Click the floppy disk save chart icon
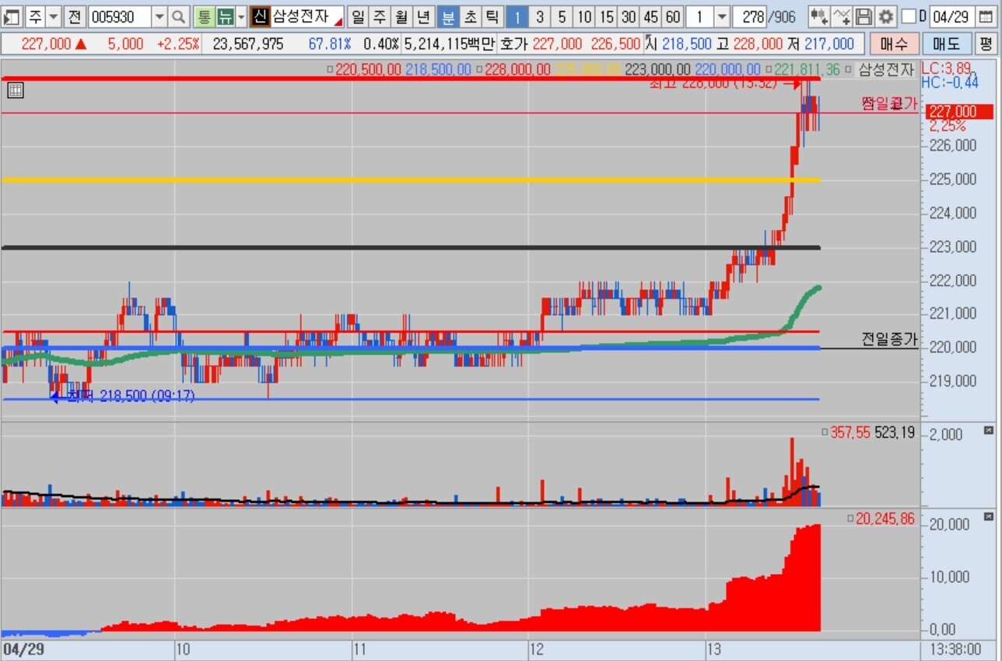 coord(864,16)
